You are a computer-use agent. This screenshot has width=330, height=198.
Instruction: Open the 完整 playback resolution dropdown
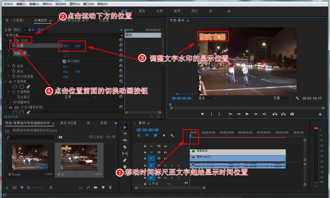282,98
